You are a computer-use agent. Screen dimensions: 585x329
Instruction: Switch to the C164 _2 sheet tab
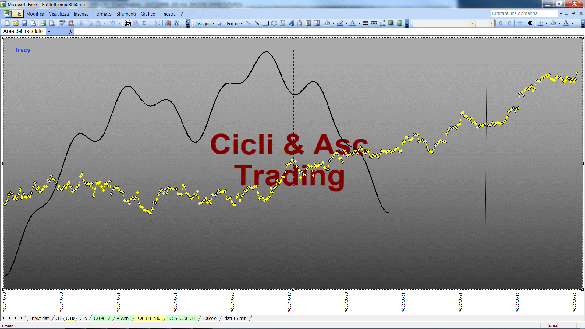[x=102, y=318]
